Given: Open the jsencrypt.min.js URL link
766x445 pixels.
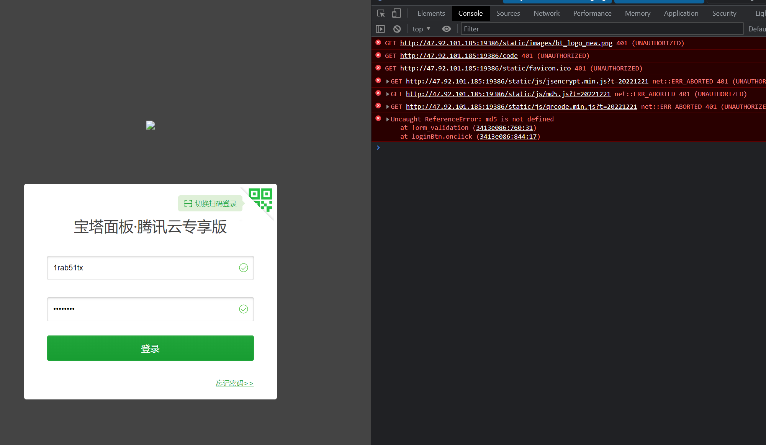Looking at the screenshot, I should click(x=527, y=82).
